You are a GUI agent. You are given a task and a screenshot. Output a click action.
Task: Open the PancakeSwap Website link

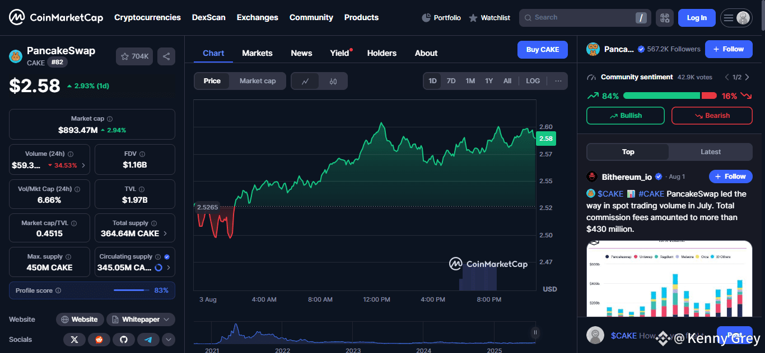tap(80, 319)
